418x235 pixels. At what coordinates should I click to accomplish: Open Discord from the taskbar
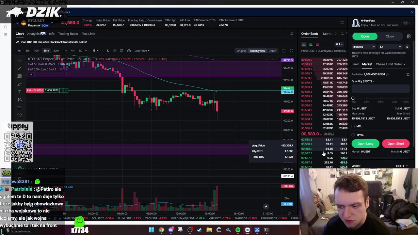point(171,230)
